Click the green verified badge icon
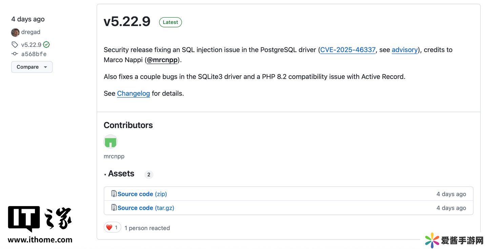488x249 pixels. [x=46, y=45]
